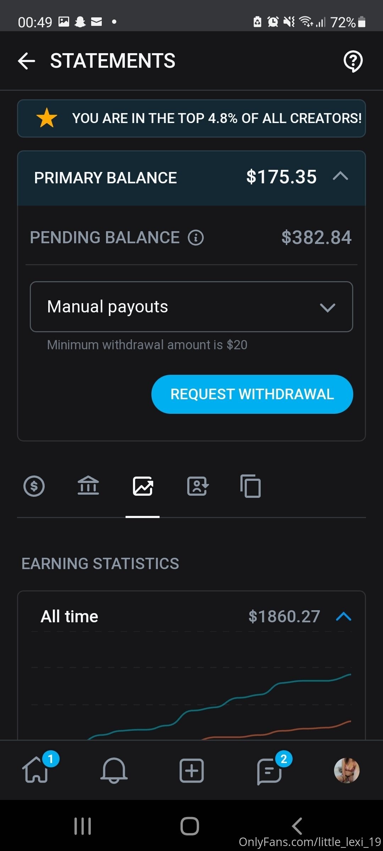Switch to the copy documents tab
Screen dimensions: 383x851
coord(251,486)
